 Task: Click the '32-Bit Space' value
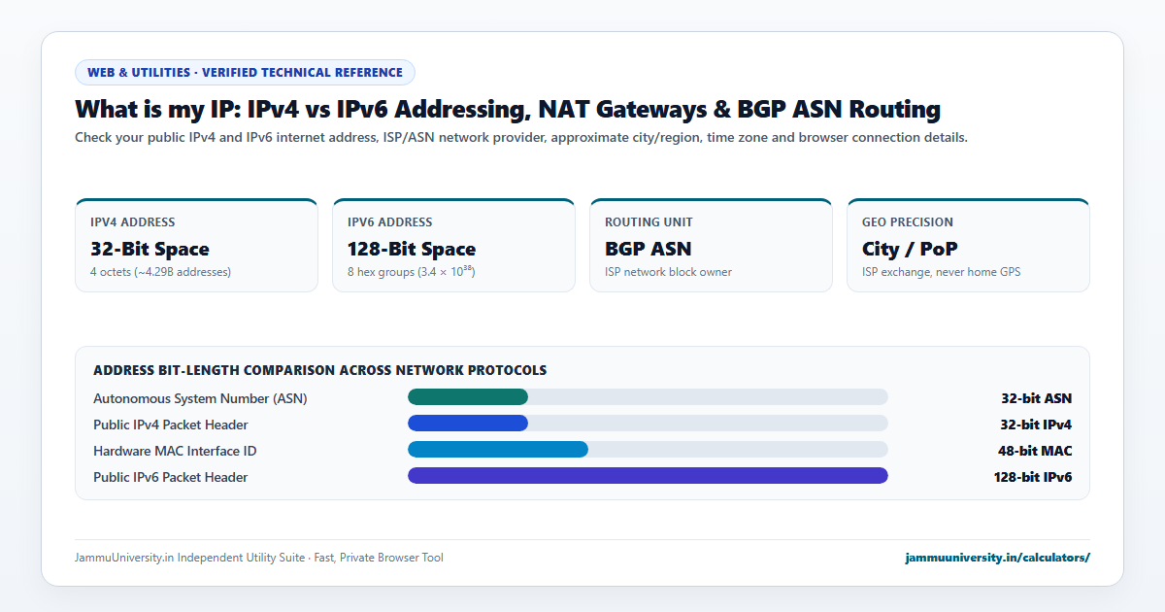click(150, 249)
